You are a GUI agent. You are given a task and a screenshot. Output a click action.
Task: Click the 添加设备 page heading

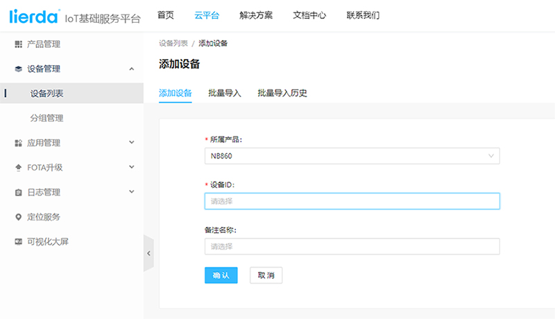180,64
